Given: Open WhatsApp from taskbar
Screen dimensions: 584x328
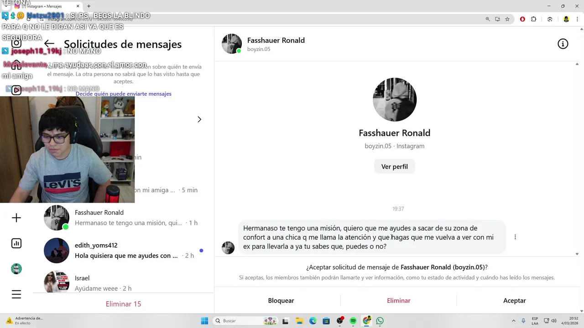Looking at the screenshot, I should (380, 321).
